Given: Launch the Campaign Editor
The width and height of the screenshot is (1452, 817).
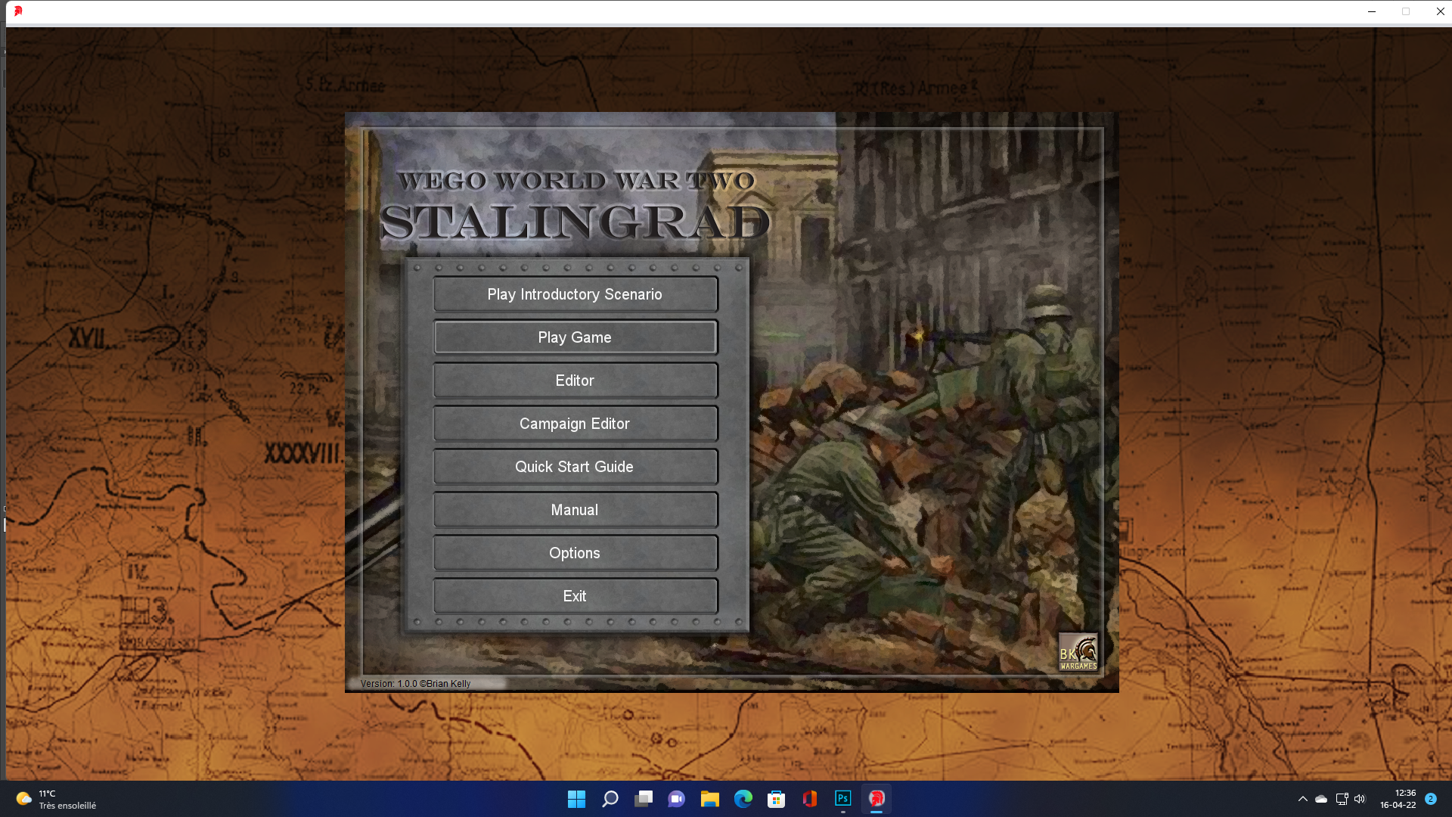Looking at the screenshot, I should [x=575, y=424].
